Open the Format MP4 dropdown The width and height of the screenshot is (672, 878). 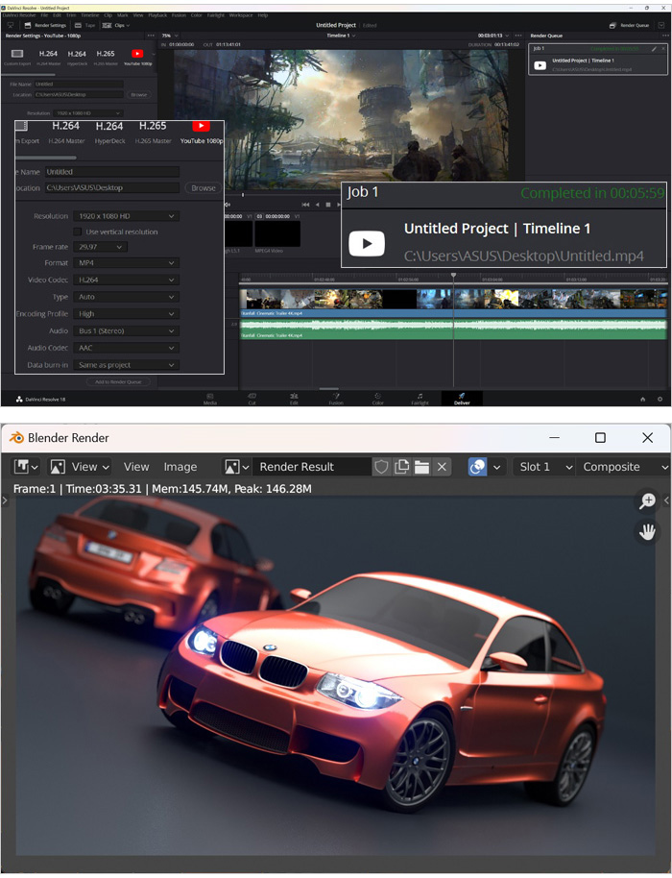pos(127,262)
